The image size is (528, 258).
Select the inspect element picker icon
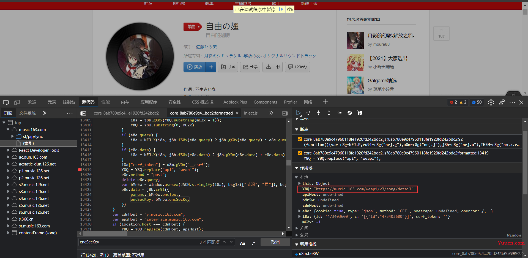tap(6, 102)
